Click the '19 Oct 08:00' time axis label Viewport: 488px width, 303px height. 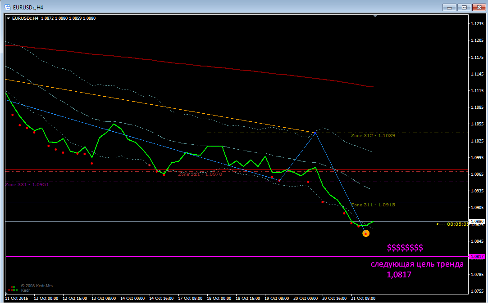276,299
